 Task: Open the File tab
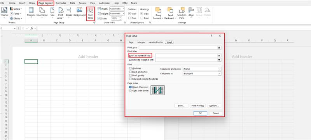pyautogui.click(x=2, y=3)
